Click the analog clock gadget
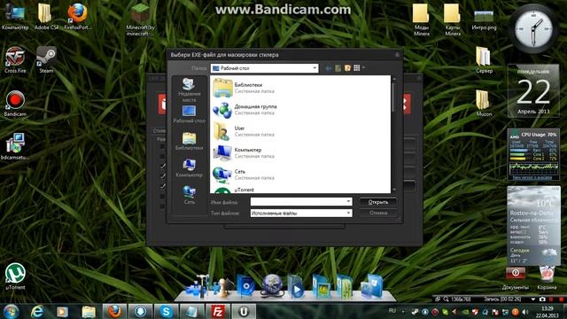The width and height of the screenshot is (567, 319). [533, 29]
